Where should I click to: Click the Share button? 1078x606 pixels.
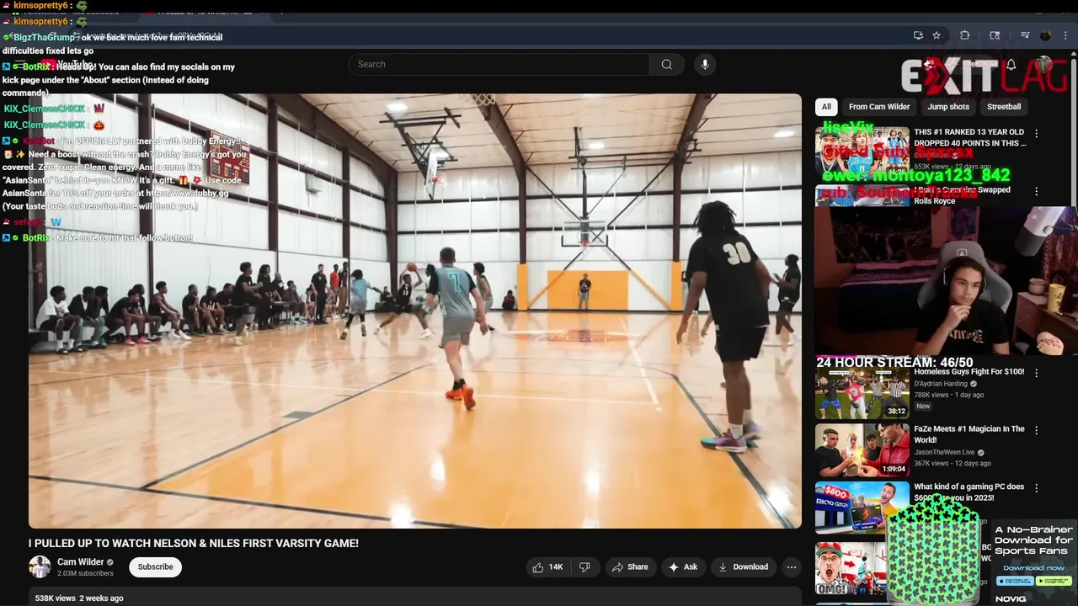(x=630, y=567)
